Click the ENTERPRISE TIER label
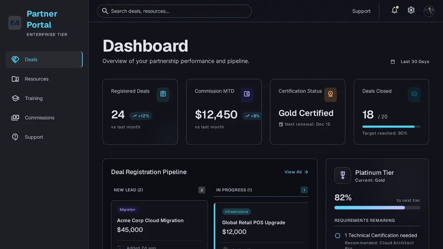Image resolution: width=443 pixels, height=249 pixels. tap(47, 35)
